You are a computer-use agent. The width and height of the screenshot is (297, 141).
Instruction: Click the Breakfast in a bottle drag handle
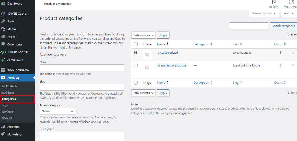(293, 65)
